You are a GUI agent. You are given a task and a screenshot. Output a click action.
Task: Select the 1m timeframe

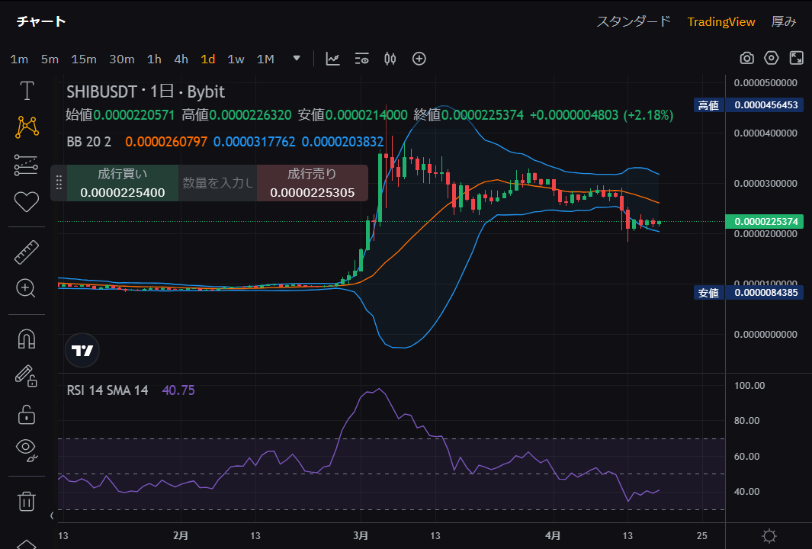pyautogui.click(x=19, y=59)
